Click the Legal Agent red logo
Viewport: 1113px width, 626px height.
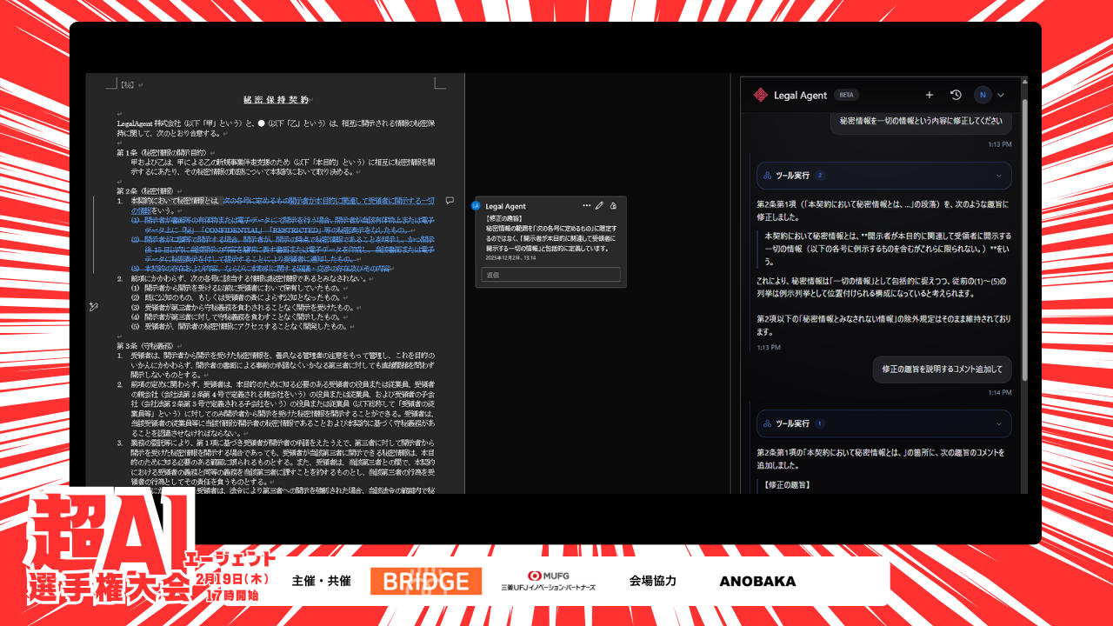pos(760,95)
